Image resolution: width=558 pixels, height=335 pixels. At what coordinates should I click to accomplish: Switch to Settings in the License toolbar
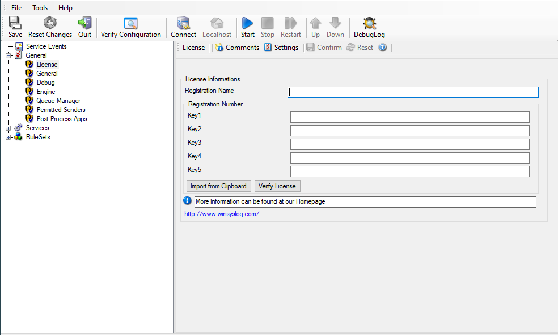[281, 48]
